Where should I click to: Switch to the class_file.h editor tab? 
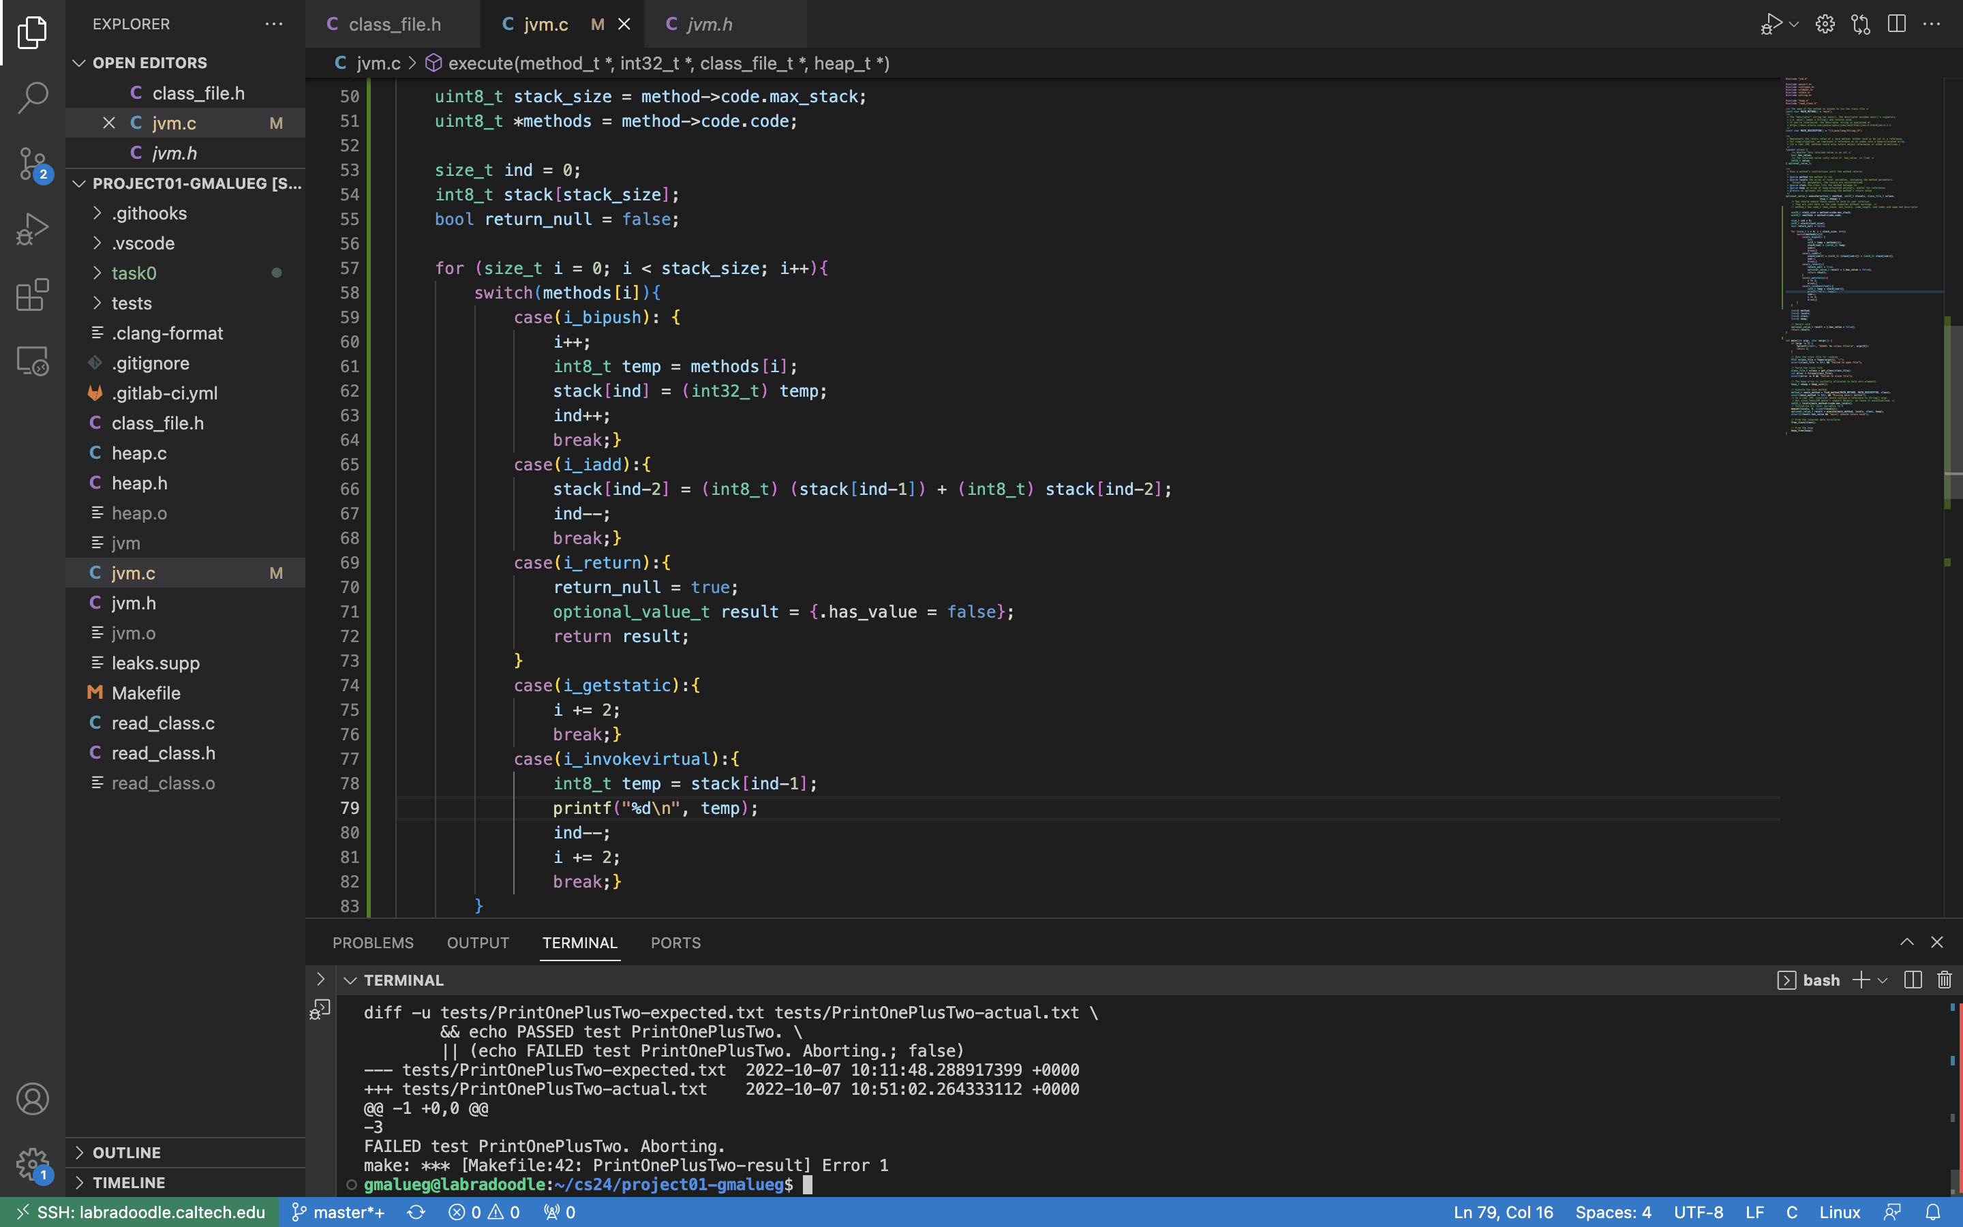point(394,25)
